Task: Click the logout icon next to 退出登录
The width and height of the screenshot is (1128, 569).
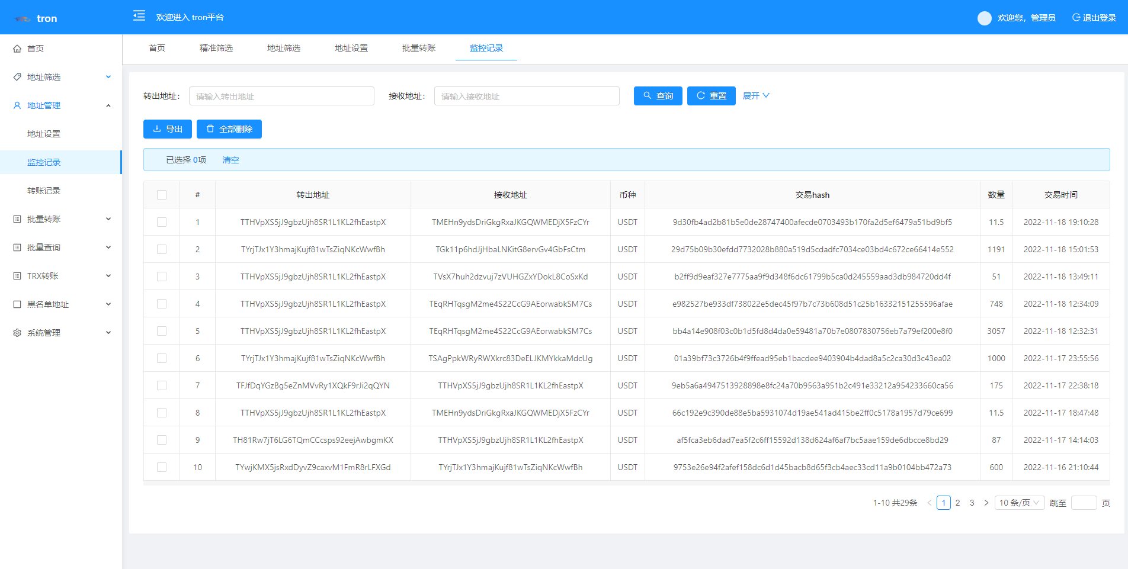Action: (1076, 18)
